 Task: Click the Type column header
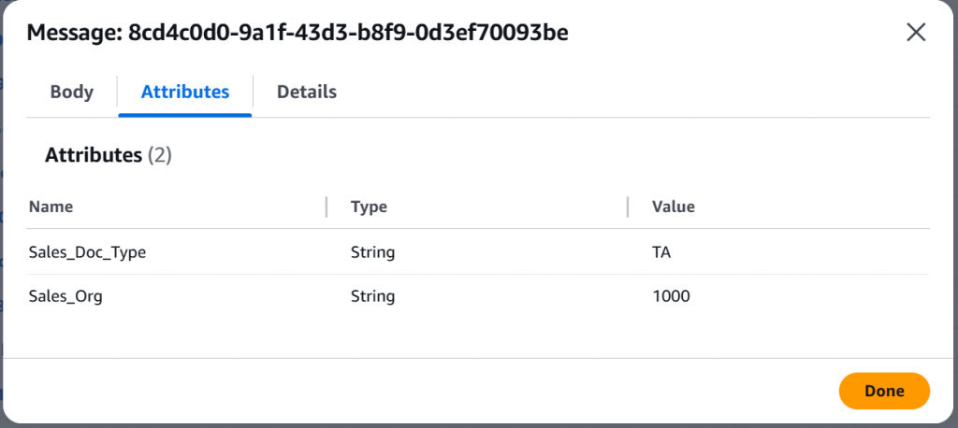369,207
